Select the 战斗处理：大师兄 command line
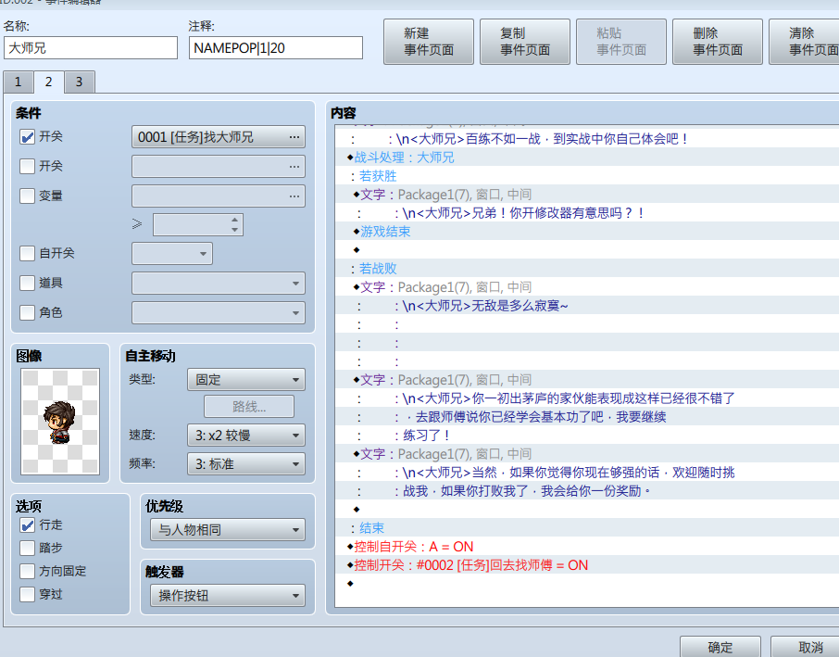The width and height of the screenshot is (839, 657). tap(587, 158)
